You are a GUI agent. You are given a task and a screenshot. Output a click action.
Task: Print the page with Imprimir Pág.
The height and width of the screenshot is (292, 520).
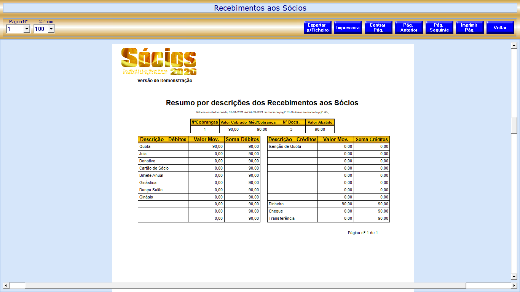tap(470, 28)
